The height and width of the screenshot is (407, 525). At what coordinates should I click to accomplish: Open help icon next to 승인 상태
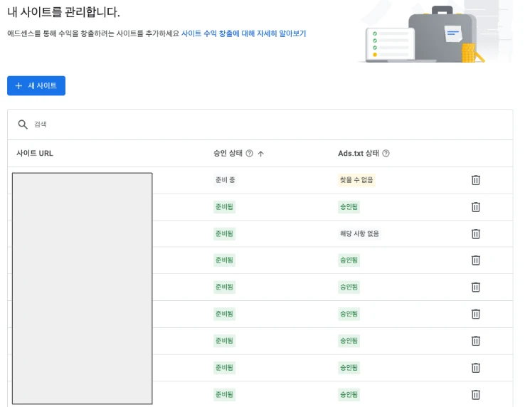click(250, 154)
